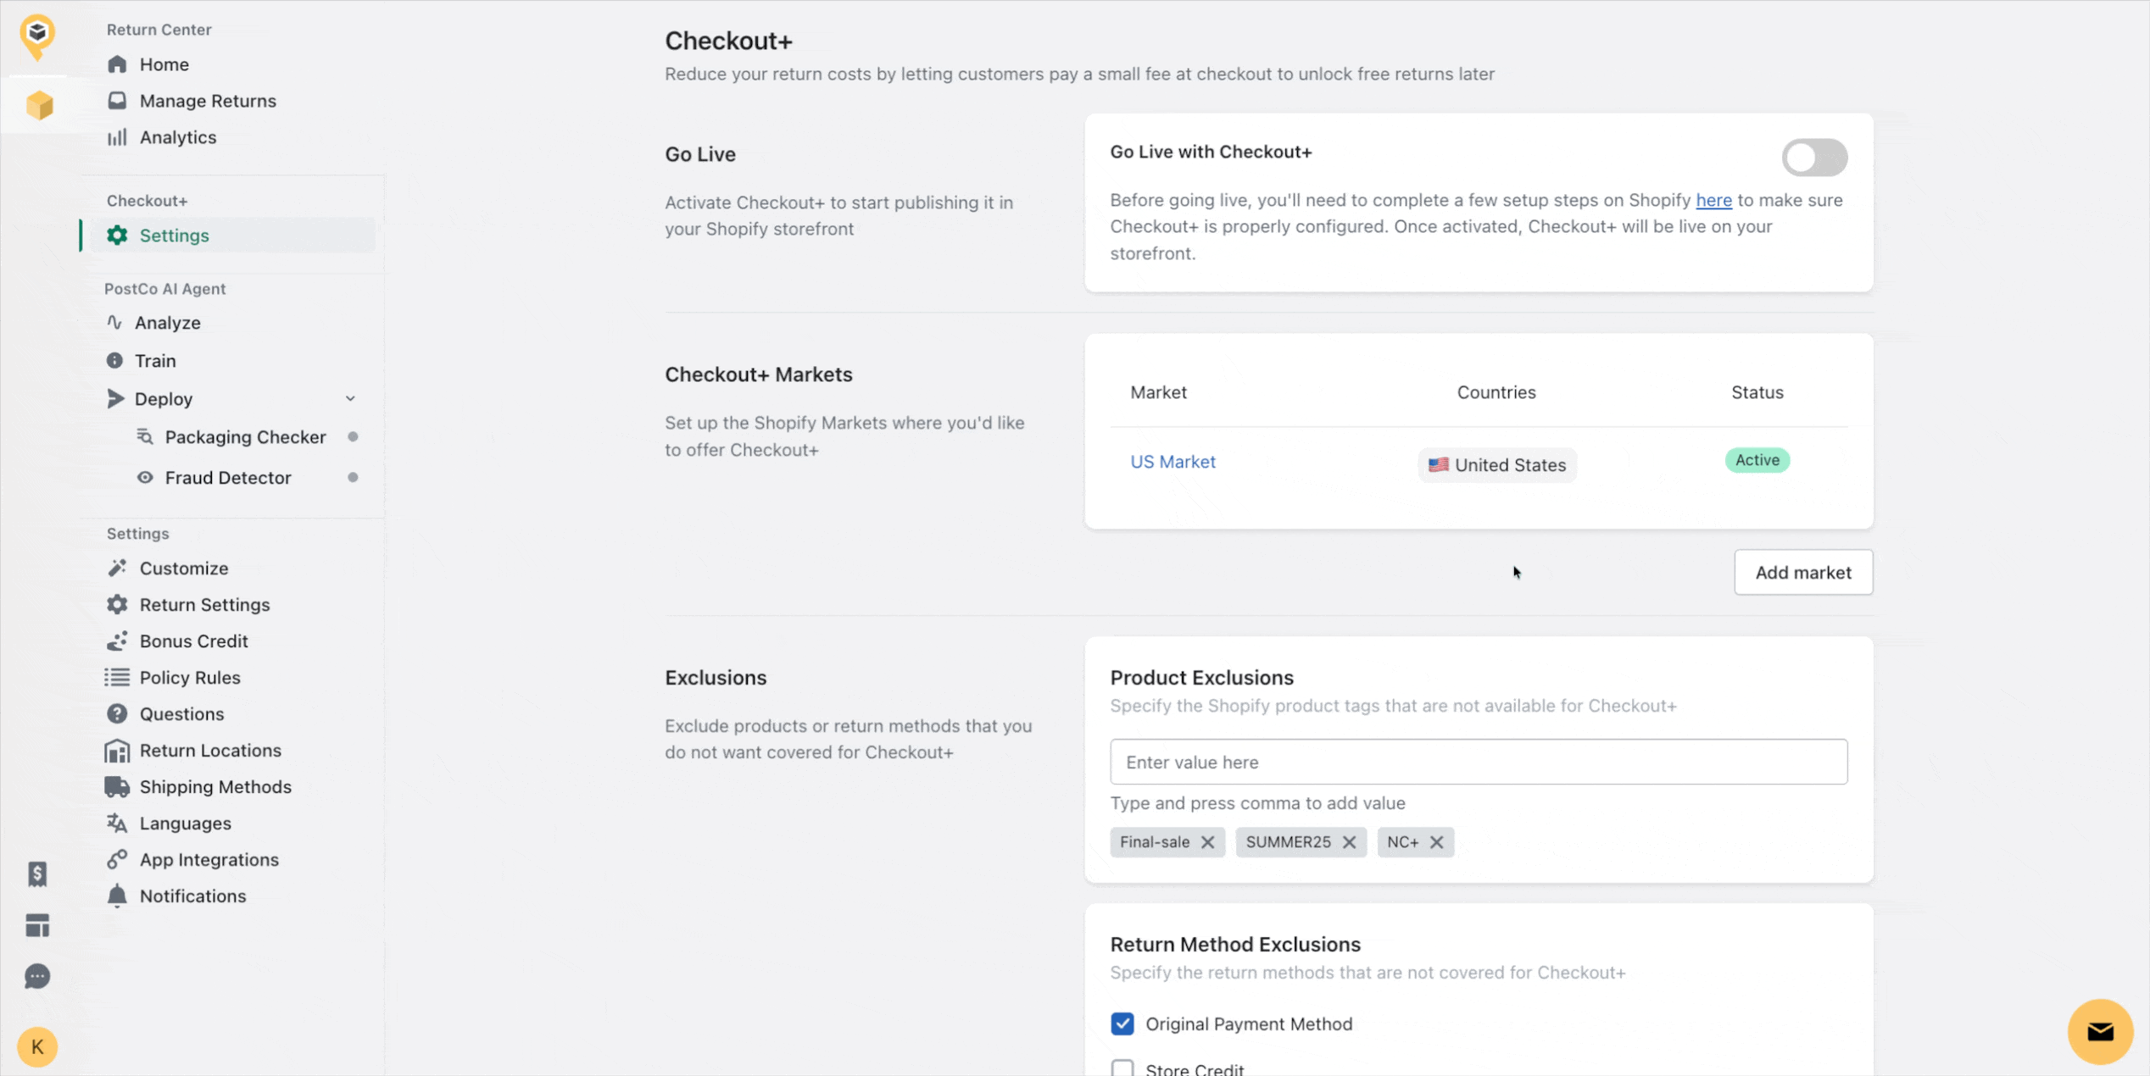Open the billing dollar icon in left rail
2150x1076 pixels.
(x=37, y=874)
